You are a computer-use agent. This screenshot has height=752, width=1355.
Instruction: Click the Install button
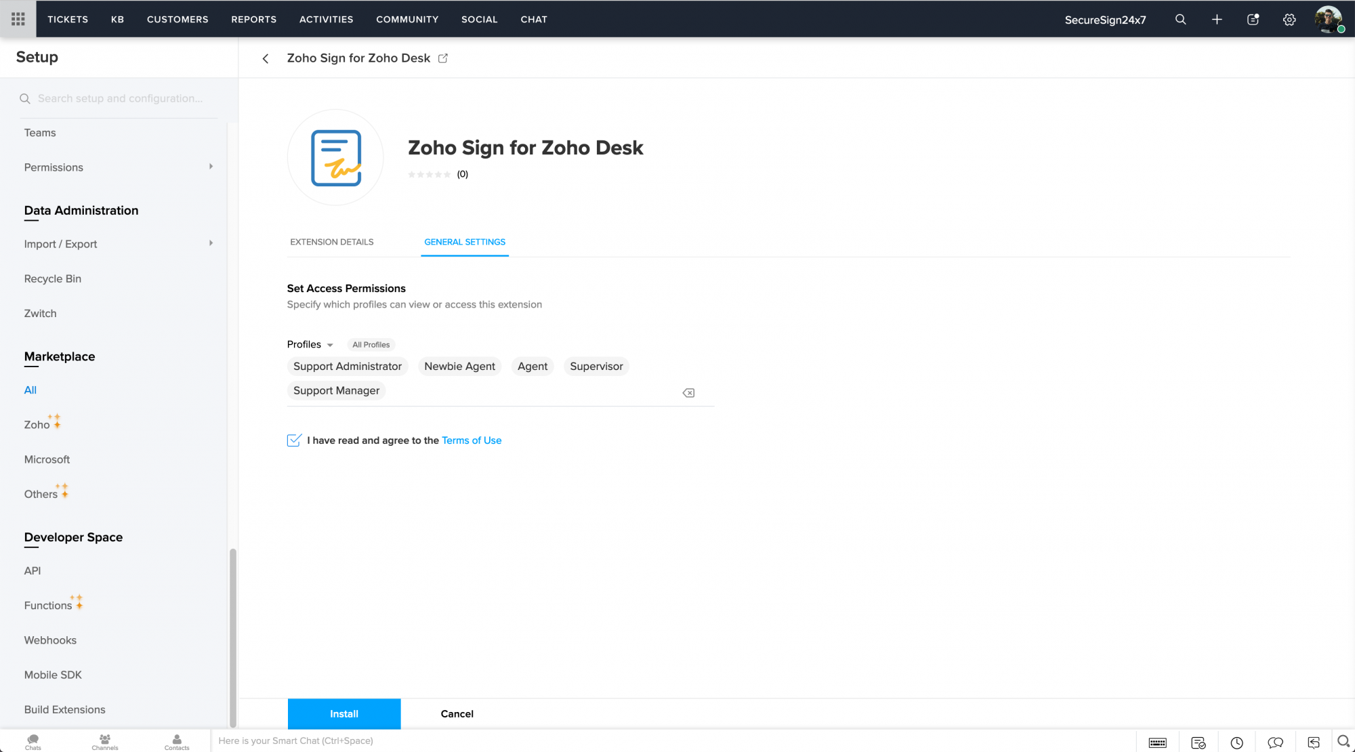(344, 713)
